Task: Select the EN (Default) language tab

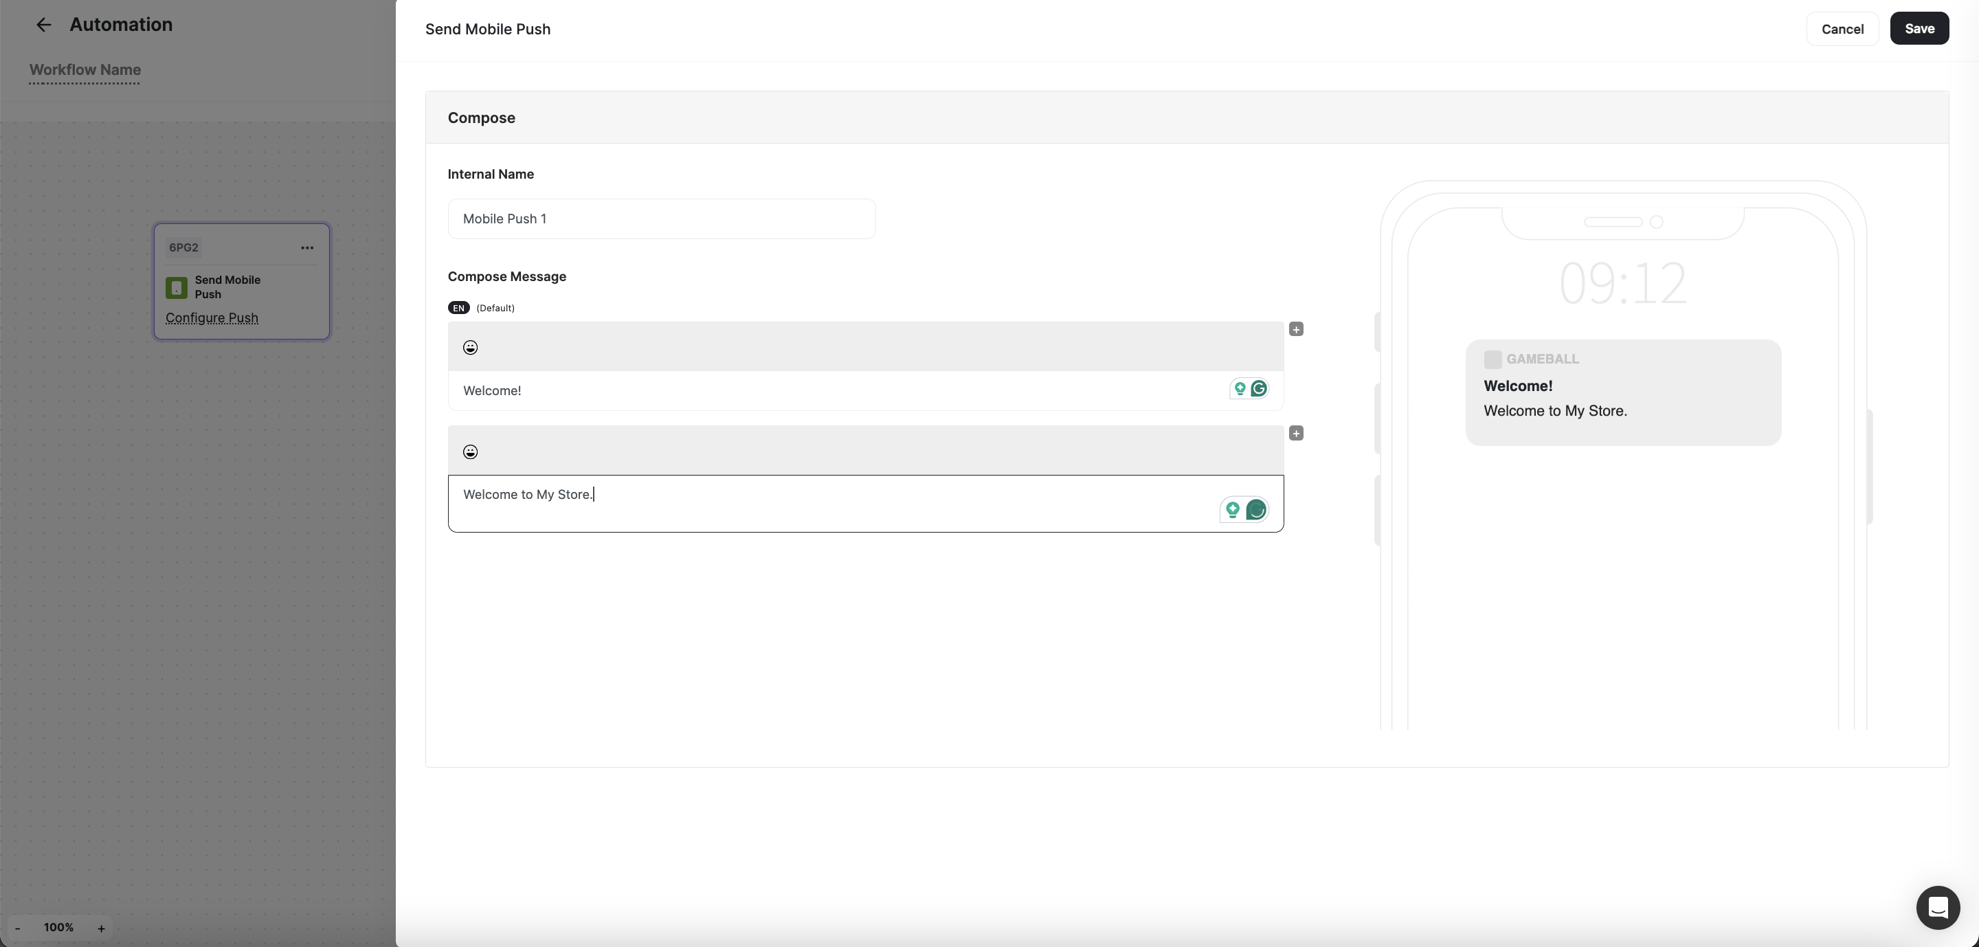Action: (458, 307)
